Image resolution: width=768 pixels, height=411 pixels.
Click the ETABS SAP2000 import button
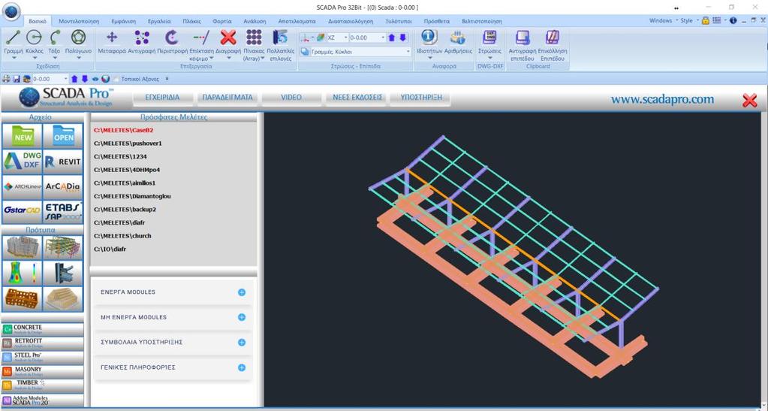(x=63, y=211)
